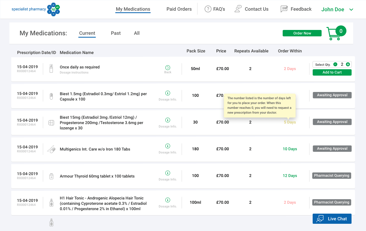Go to My Medications tab
Image resolution: width=366 pixels, height=231 pixels.
coord(133,9)
